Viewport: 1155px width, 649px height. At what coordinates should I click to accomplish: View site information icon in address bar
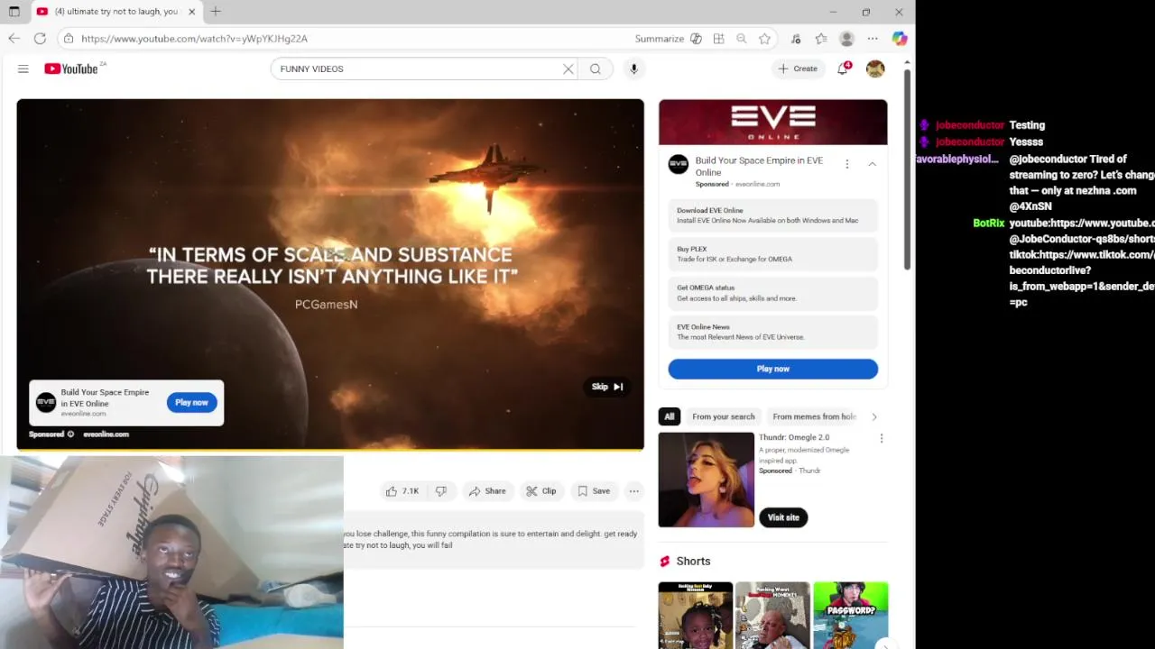coord(68,39)
